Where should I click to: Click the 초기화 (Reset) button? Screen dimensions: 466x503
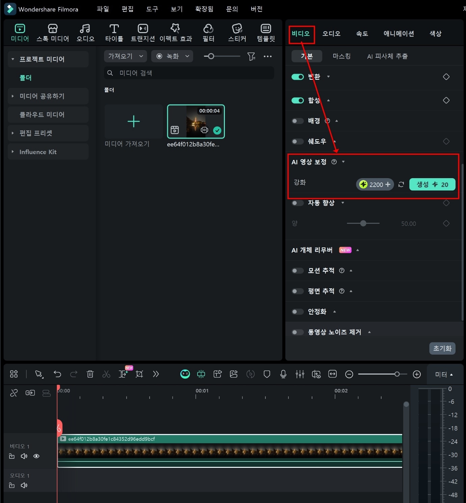pos(442,348)
